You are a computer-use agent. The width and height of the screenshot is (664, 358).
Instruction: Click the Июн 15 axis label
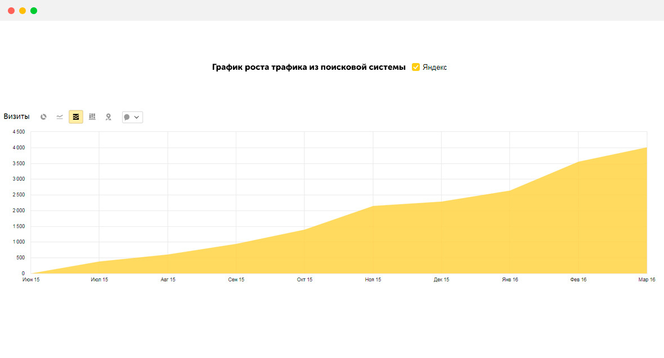click(x=31, y=280)
